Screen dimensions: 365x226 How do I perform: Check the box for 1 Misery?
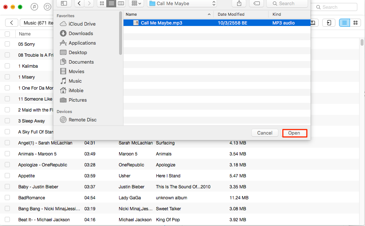[x=7, y=77]
